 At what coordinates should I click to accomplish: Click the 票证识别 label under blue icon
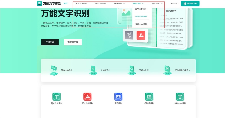click(x=118, y=103)
